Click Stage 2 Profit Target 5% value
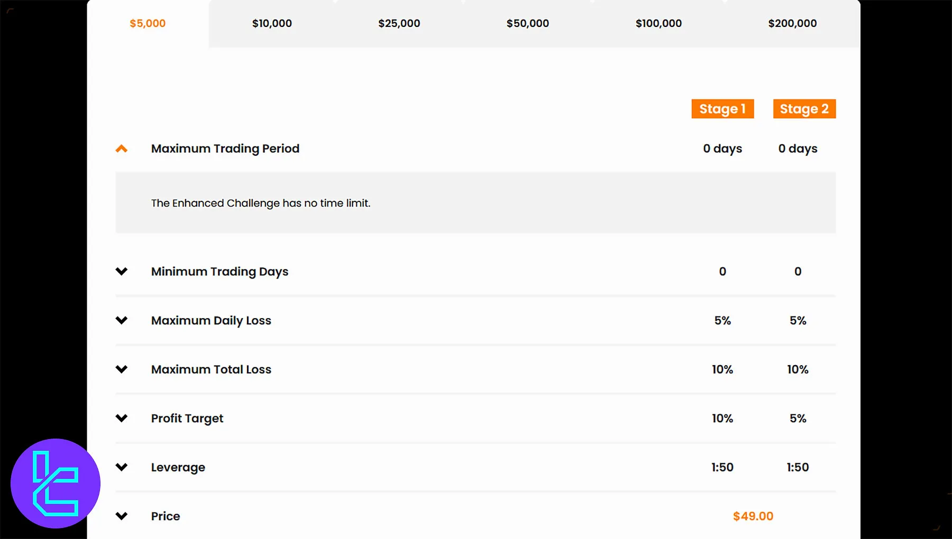This screenshot has width=952, height=539. tap(798, 419)
